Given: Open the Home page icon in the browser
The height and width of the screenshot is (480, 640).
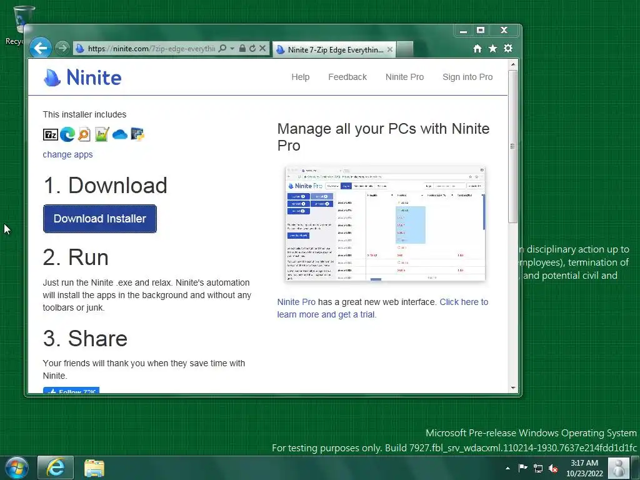Looking at the screenshot, I should 477,49.
